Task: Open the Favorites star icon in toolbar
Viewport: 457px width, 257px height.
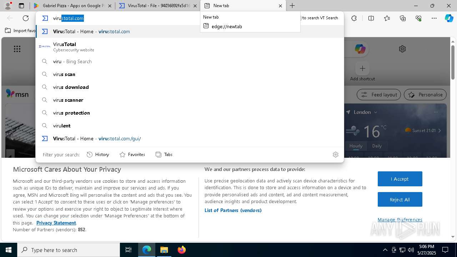Action: coord(387,18)
